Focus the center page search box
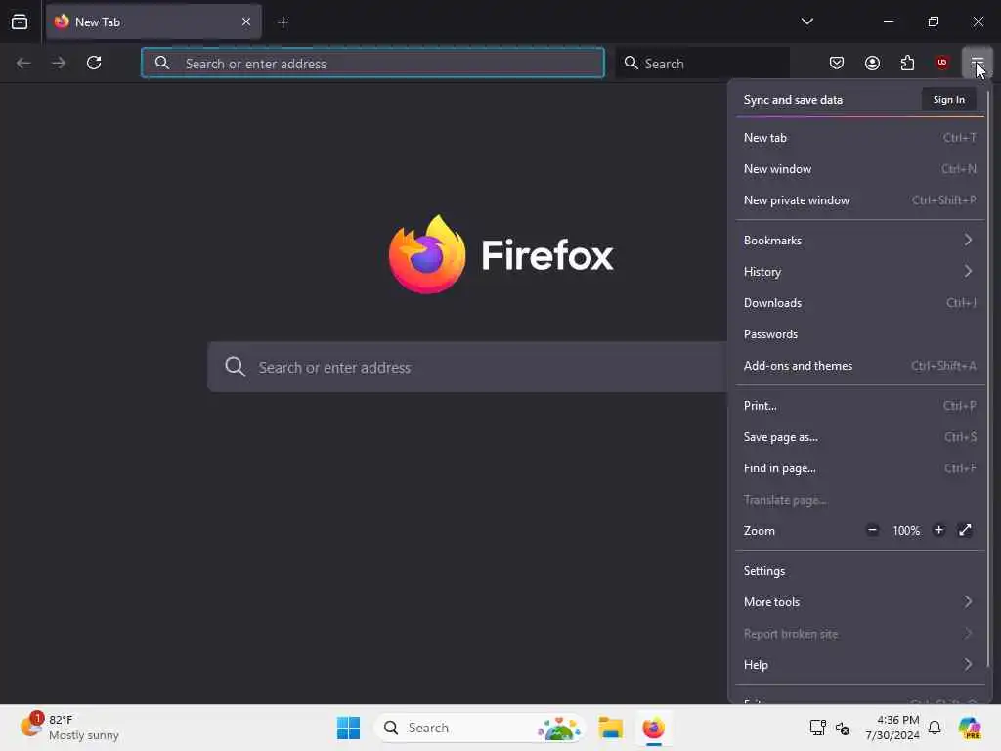The height and width of the screenshot is (751, 1001). pos(467,368)
